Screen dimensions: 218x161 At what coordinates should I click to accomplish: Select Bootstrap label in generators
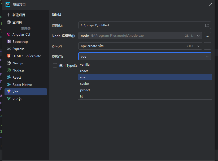(x=20, y=42)
